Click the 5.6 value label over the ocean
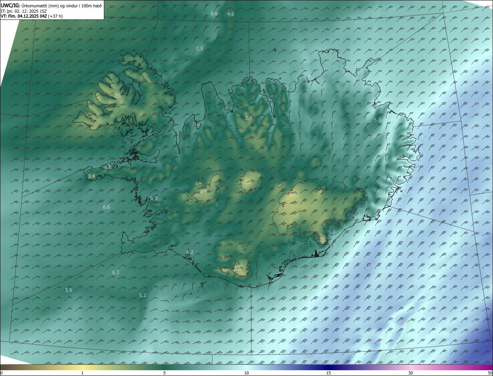Screen dimensions: 493x376 pos(69,290)
